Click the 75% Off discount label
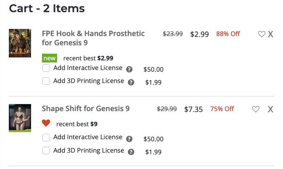283x169 pixels. [222, 109]
